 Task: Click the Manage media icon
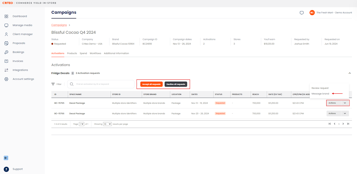[6, 25]
